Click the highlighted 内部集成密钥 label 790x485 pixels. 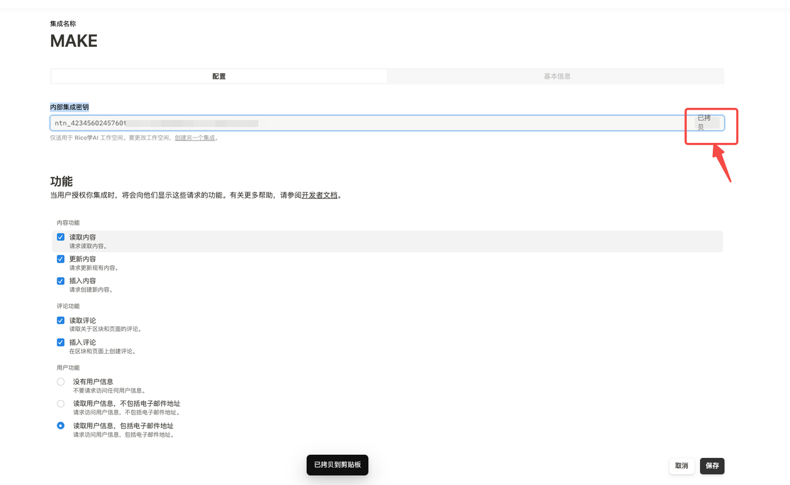tap(69, 107)
